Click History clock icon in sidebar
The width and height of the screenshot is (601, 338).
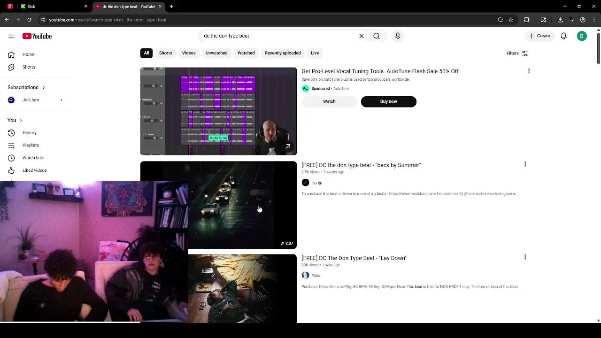point(11,133)
